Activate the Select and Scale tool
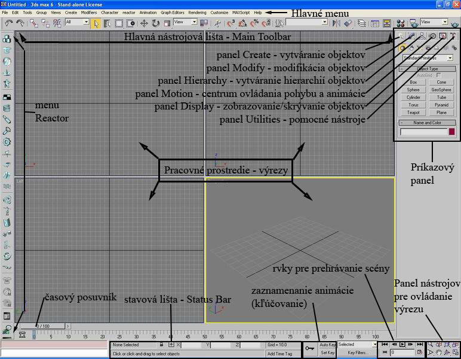Image resolution: width=461 pixels, height=359 pixels. [167, 23]
